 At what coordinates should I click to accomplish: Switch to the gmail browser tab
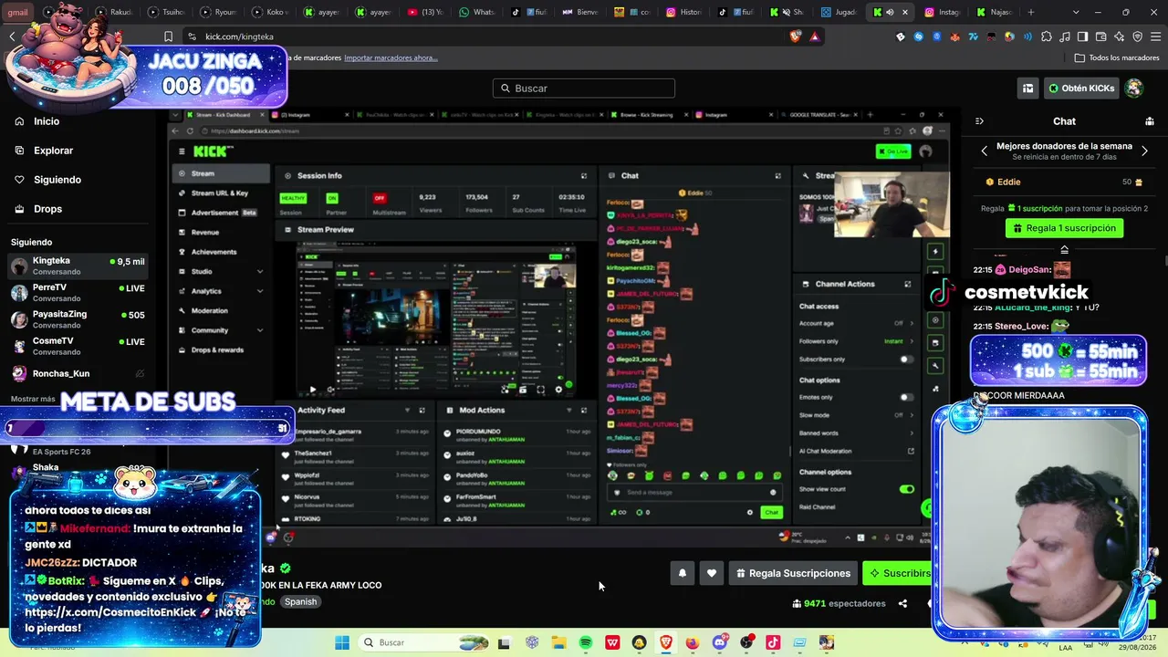(18, 12)
